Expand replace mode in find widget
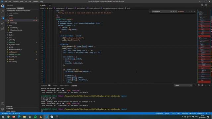This screenshot has height=119, width=212. tap(151, 12)
